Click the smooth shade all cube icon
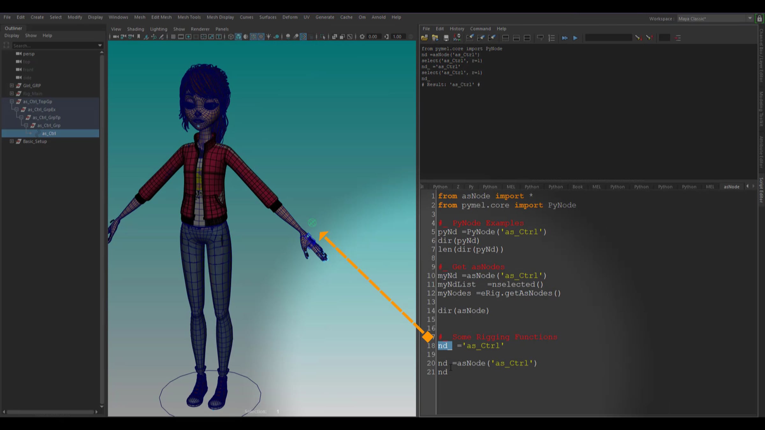 coord(238,37)
